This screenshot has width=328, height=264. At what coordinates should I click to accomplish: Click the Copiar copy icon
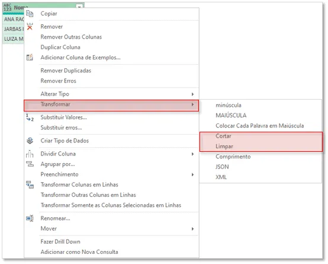(x=30, y=14)
